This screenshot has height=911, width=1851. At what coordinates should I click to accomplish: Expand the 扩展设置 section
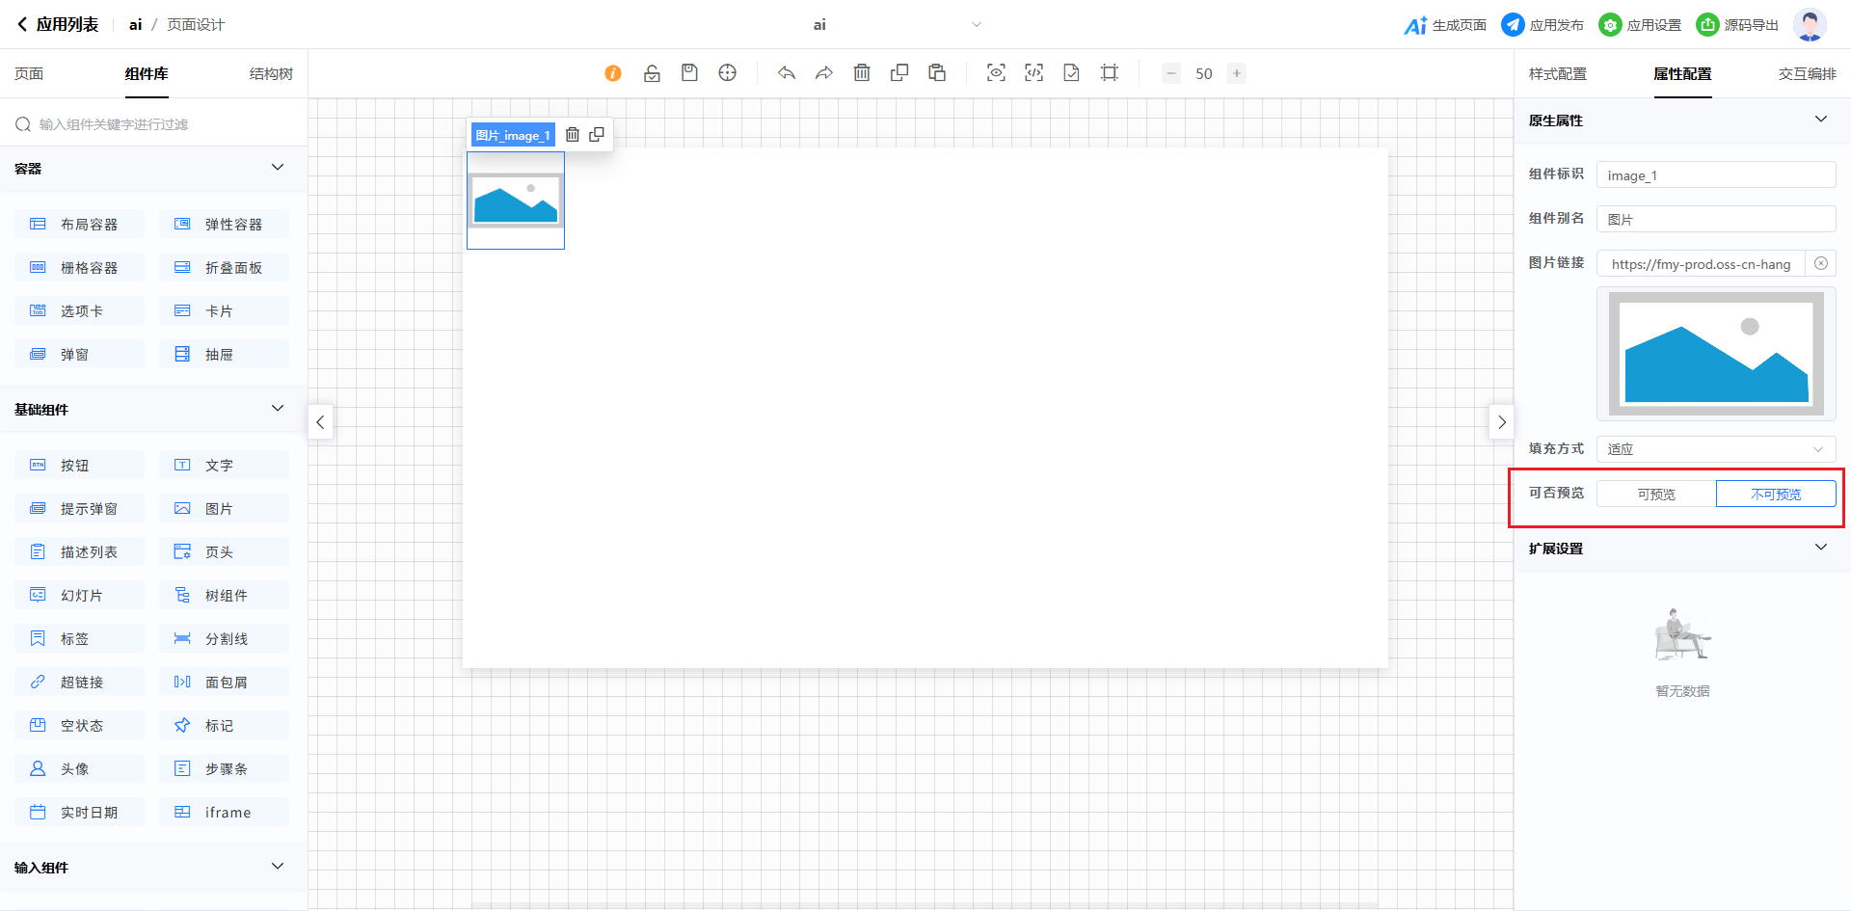click(x=1820, y=548)
